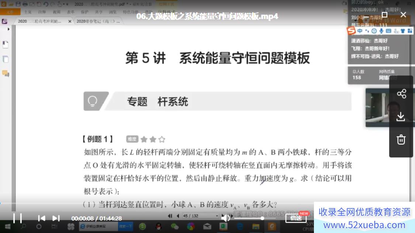Viewport: 415px width, 233px height.
Task: Open the 文件 file menu
Action: (10, 12)
